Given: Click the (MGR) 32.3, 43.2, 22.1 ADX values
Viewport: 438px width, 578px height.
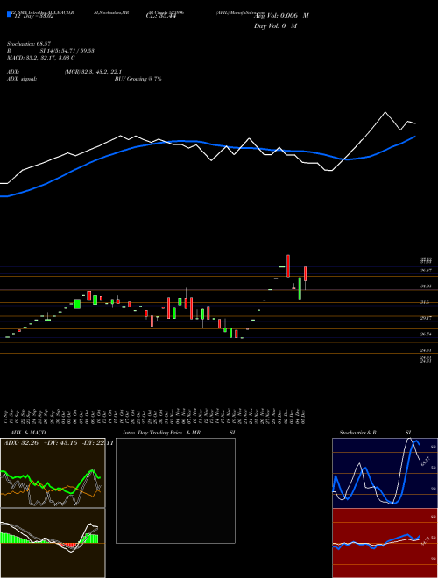Looking at the screenshot, I should click(x=93, y=72).
